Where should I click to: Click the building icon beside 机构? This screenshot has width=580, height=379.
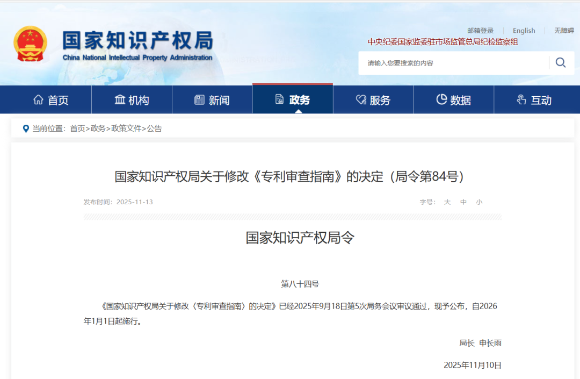pyautogui.click(x=120, y=100)
